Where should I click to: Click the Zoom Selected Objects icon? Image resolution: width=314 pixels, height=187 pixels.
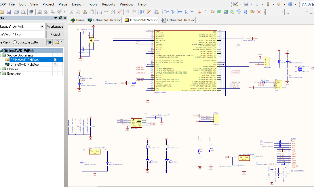point(53,12)
